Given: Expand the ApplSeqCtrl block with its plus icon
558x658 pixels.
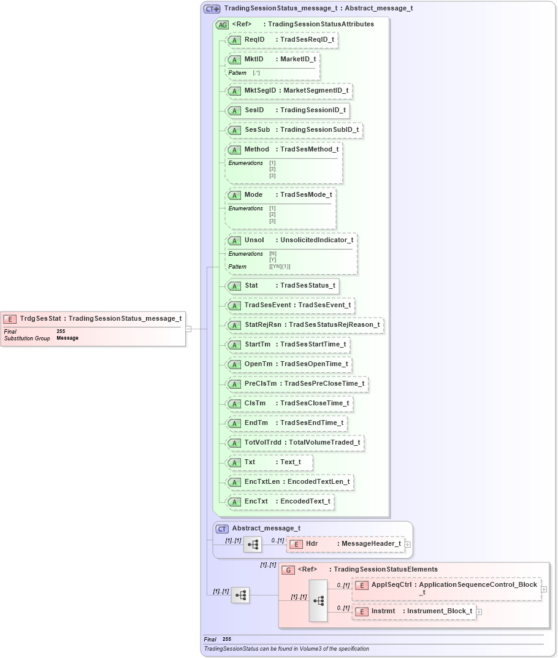Looking at the screenshot, I should point(545,588).
